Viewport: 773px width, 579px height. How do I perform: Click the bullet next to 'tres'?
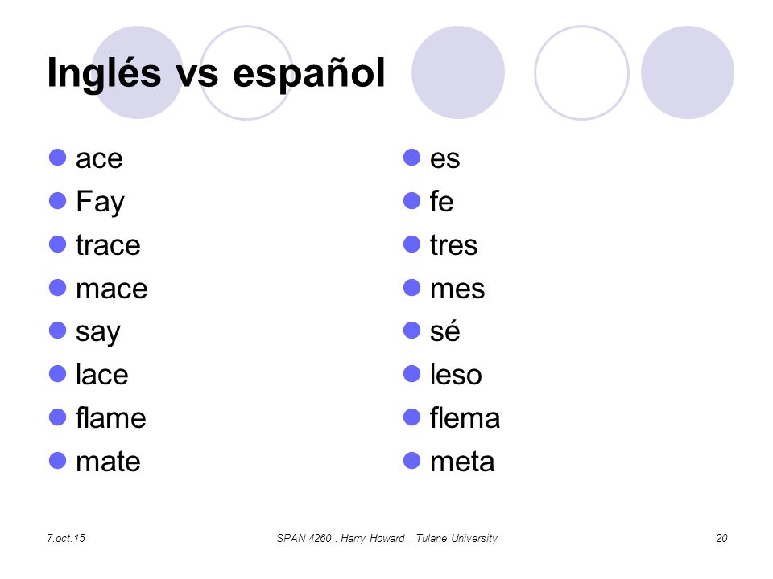411,244
